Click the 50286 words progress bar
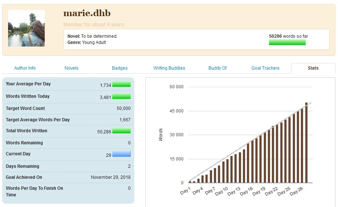This screenshot has width=338, height=207. (x=287, y=42)
